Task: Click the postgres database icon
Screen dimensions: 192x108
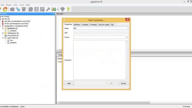Action: pos(8,31)
